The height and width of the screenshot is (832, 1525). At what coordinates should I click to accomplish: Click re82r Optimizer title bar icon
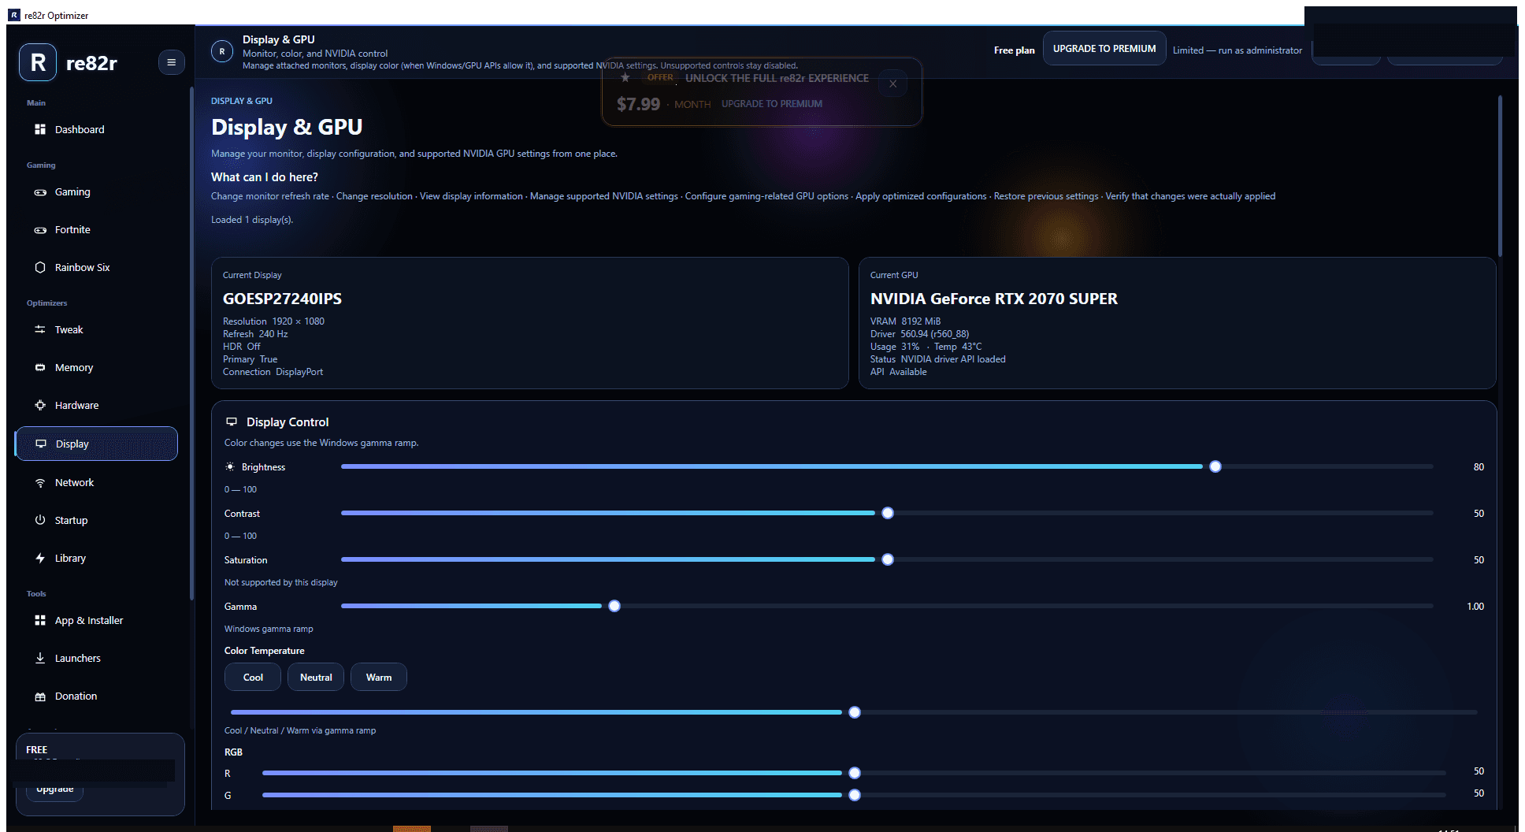[x=14, y=15]
